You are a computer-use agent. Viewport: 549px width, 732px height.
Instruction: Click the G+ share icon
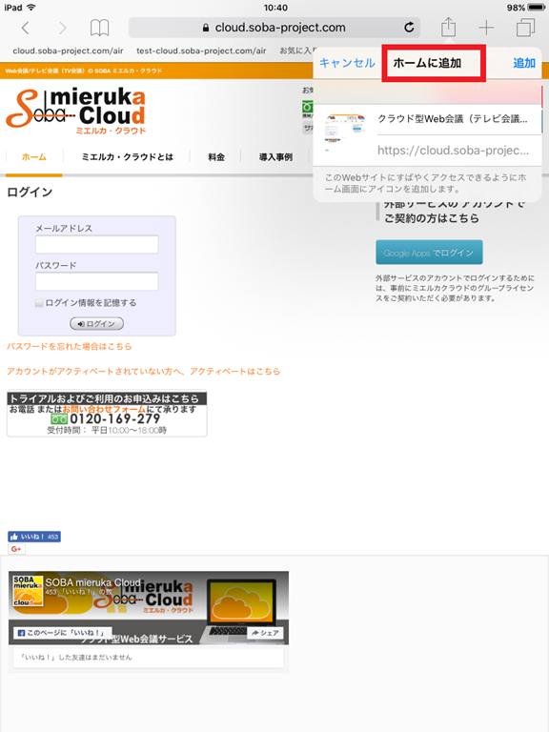(x=16, y=549)
